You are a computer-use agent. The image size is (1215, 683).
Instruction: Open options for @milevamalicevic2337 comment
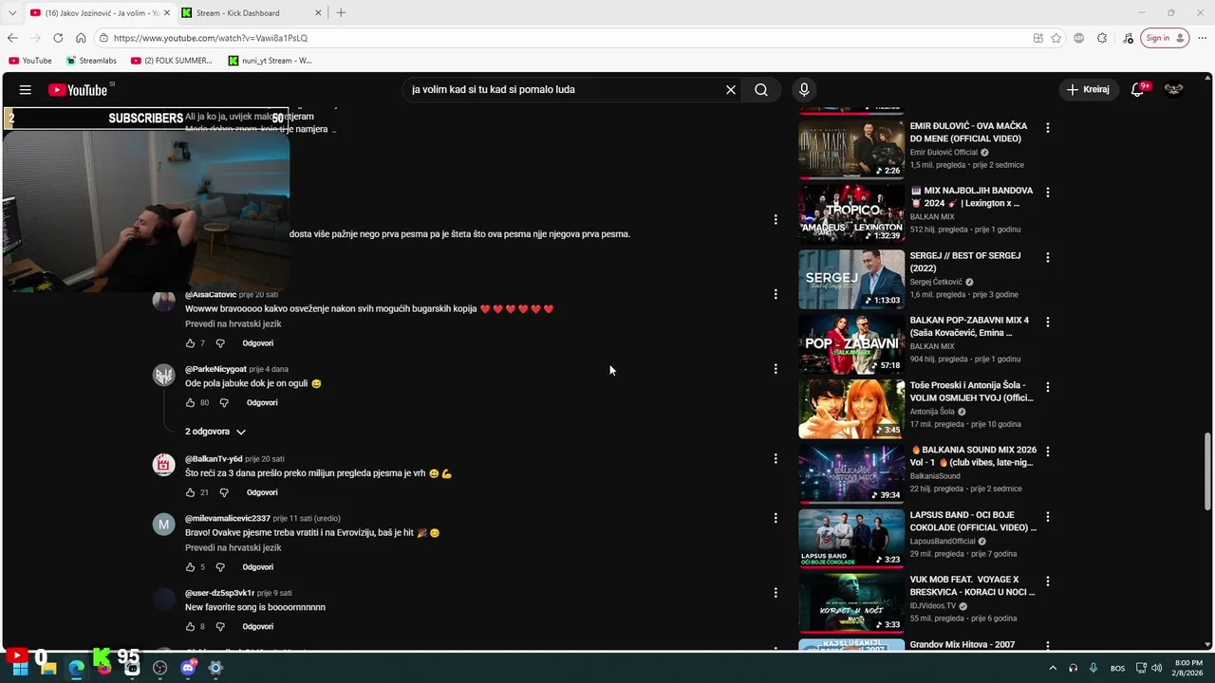coord(776,518)
